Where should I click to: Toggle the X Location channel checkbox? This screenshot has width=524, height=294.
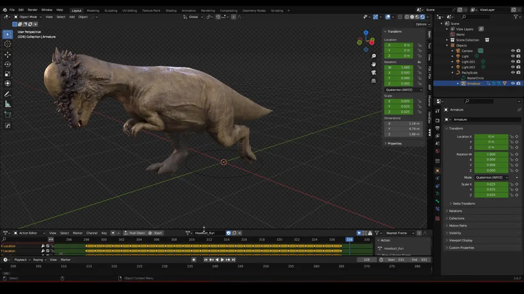[x=48, y=246]
